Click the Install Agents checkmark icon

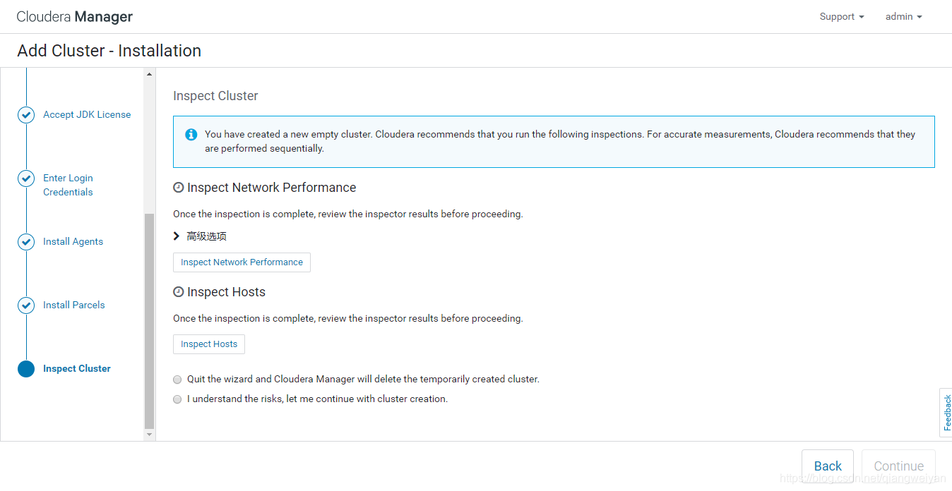[x=26, y=242]
